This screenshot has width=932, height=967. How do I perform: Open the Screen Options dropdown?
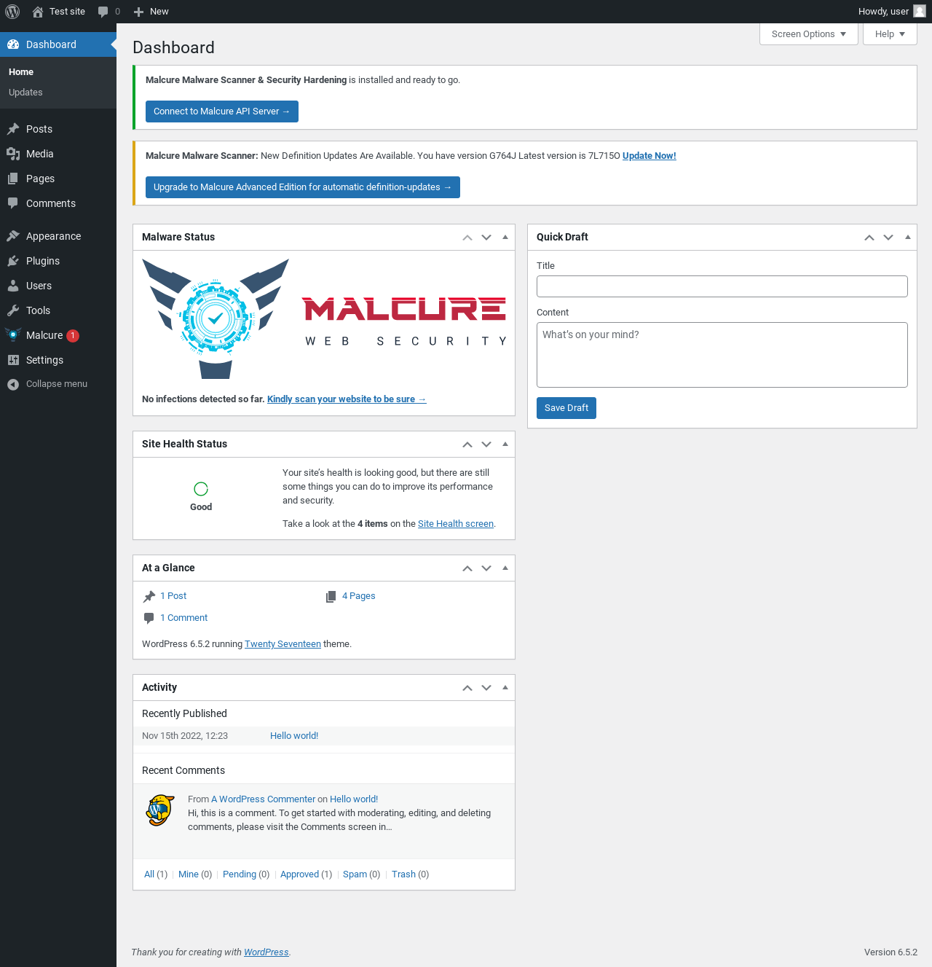pyautogui.click(x=808, y=34)
